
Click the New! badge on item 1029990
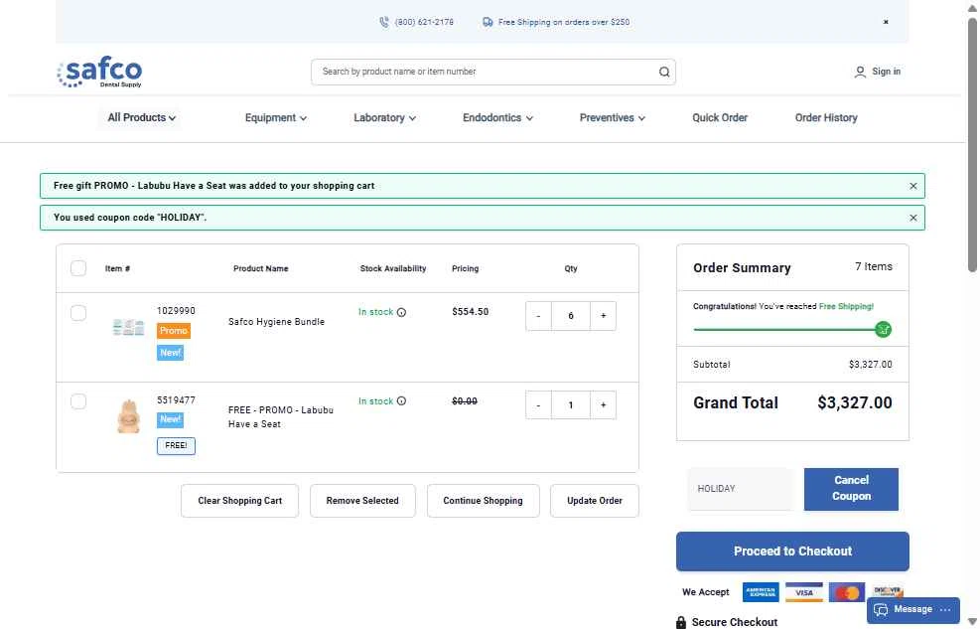170,353
